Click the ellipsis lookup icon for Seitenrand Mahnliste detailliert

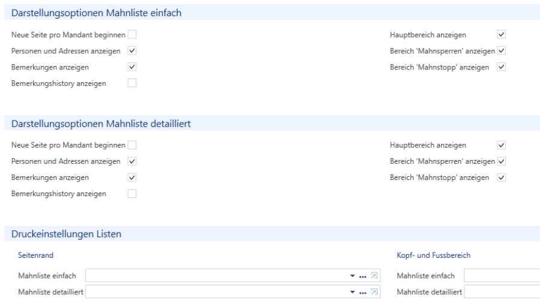tap(362, 293)
